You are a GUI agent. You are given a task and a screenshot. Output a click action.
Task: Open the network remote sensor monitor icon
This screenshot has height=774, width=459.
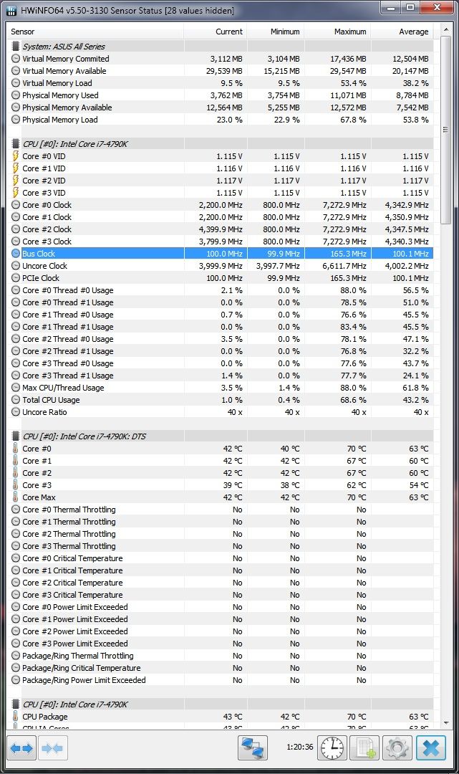253,747
